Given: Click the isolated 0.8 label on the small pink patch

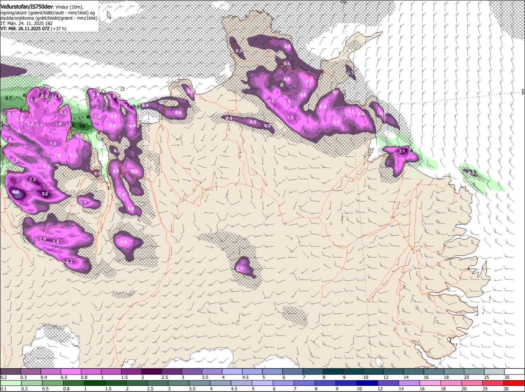Looking at the screenshot, I should pos(123,242).
